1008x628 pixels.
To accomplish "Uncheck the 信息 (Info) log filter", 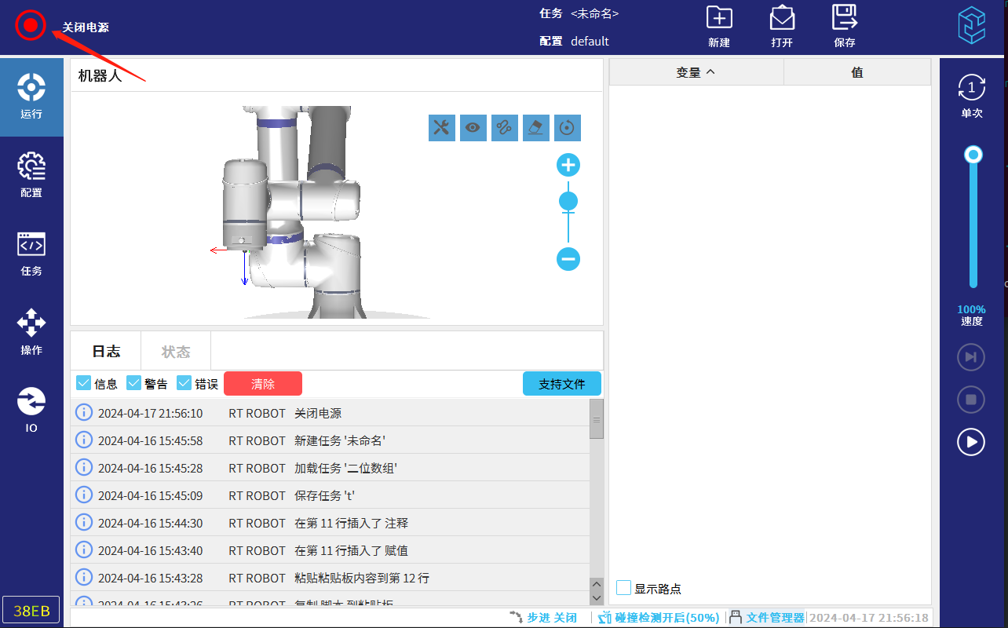I will [84, 383].
